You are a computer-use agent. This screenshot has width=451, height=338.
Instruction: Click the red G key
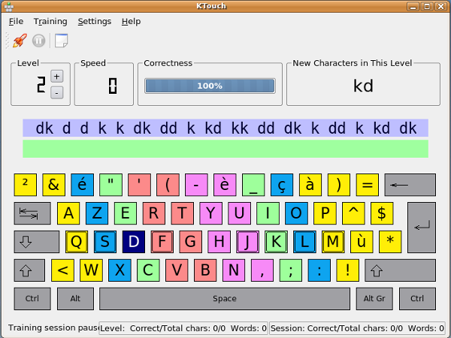[190, 242]
